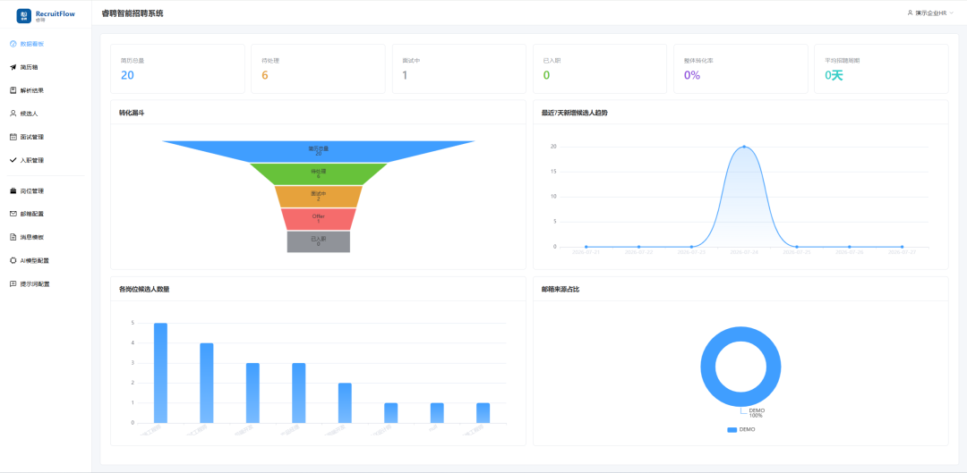Click the green 待处理 funnel segment
The image size is (967, 473).
[318, 173]
